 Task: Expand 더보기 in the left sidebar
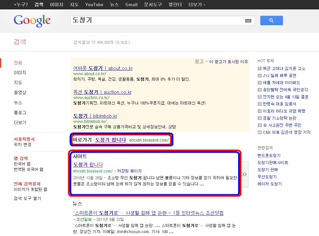(20, 123)
